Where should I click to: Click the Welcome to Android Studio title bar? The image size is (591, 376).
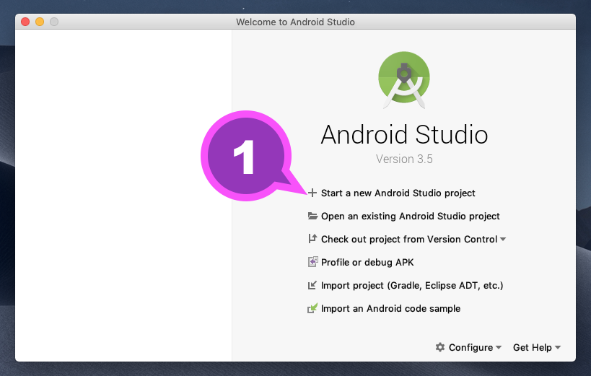[296, 22]
